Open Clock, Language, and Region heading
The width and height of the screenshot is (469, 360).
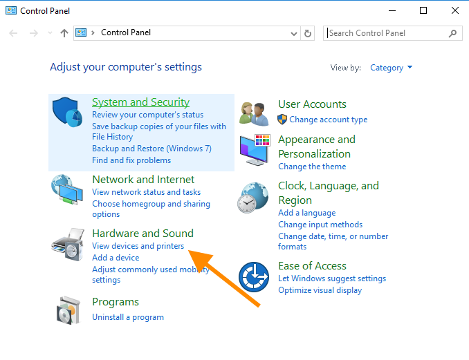pos(329,193)
